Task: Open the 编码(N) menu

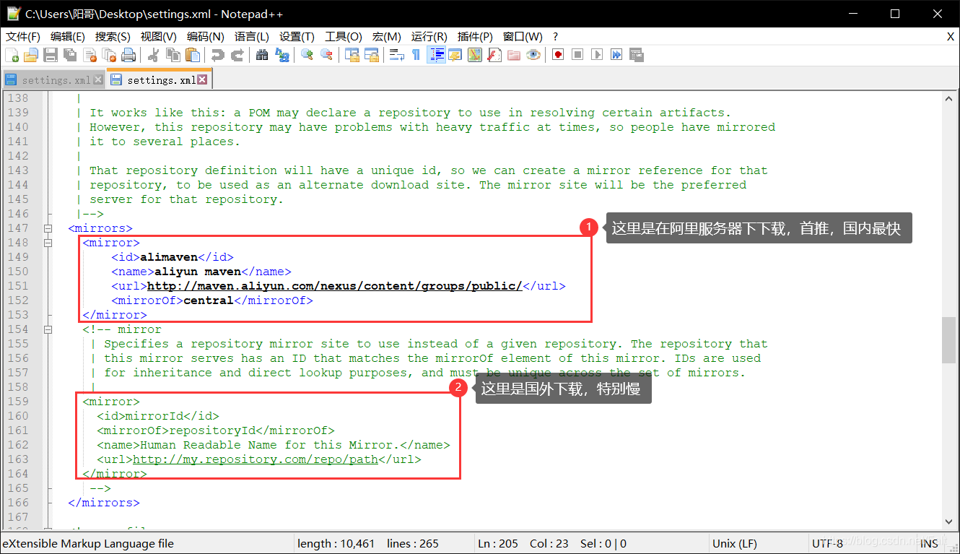Action: (x=206, y=37)
